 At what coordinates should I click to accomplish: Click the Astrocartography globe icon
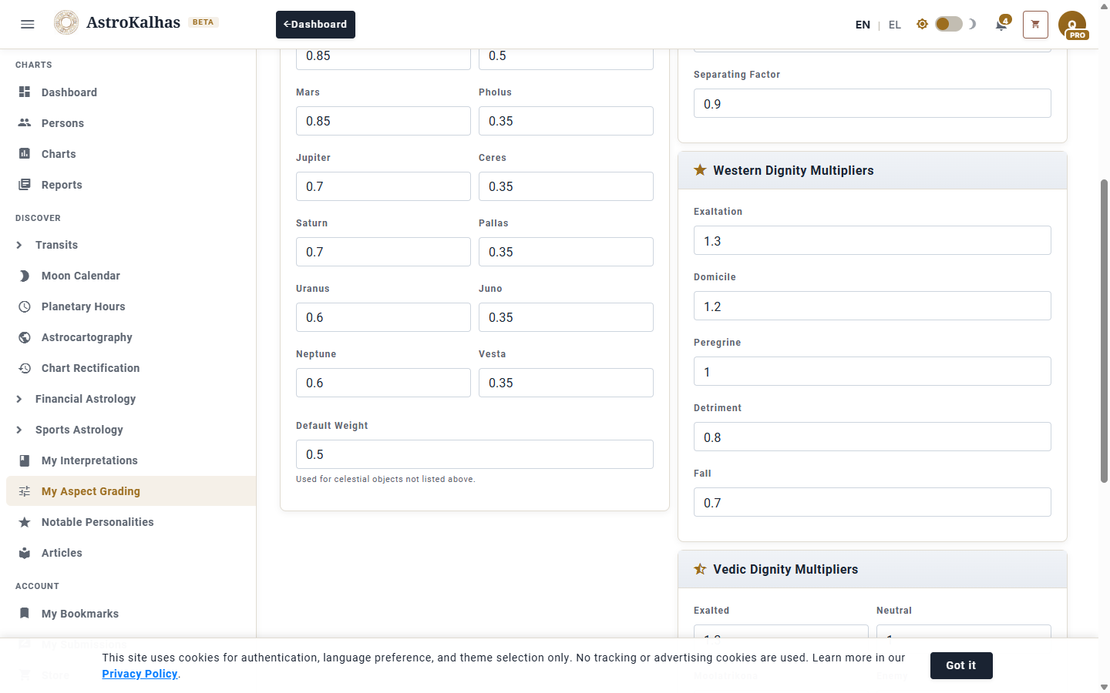pyautogui.click(x=25, y=337)
